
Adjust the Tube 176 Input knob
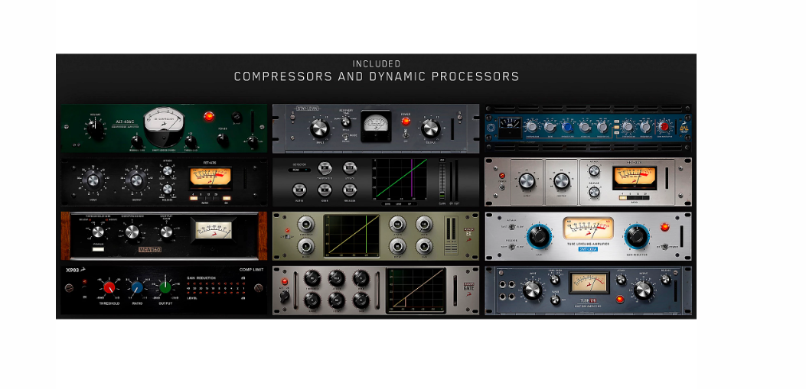pyautogui.click(x=533, y=290)
